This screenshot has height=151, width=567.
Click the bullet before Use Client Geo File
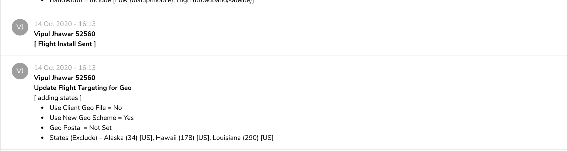point(42,108)
